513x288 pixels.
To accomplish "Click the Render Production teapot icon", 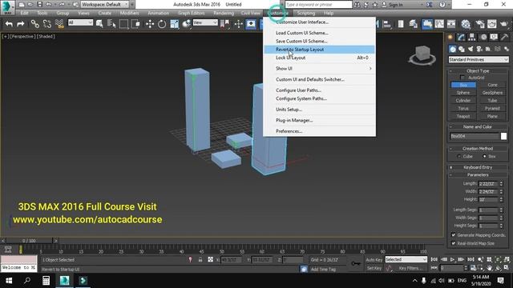I will pos(504,24).
